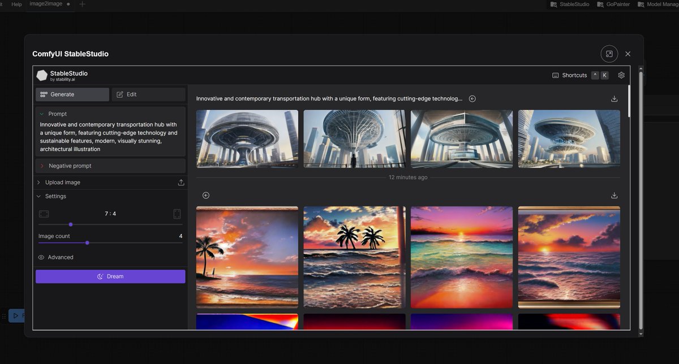This screenshot has width=679, height=364.
Task: Open first transportation hub thumbnail
Action: (247, 138)
